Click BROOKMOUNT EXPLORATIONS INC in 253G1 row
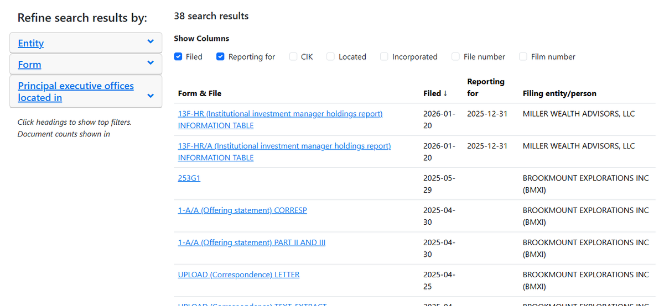Viewport: 664px width, 306px height. (585, 183)
